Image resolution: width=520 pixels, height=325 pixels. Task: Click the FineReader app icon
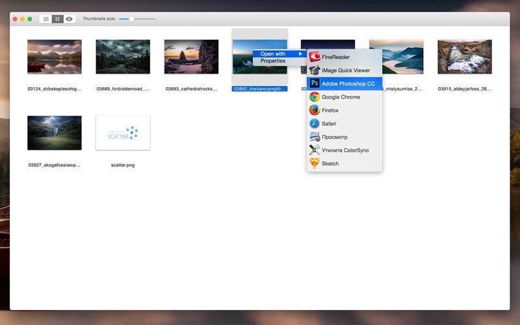pyautogui.click(x=315, y=57)
